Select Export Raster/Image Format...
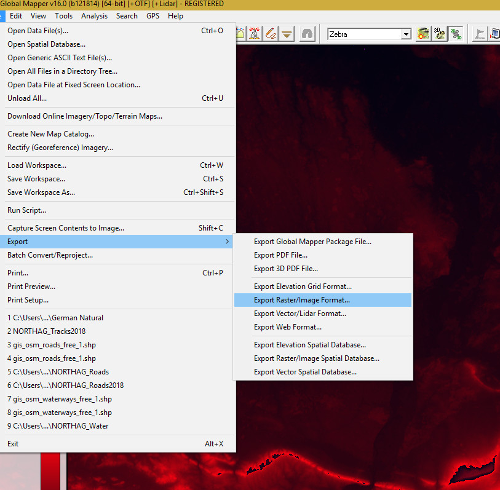Screen dimensions: 500x490 [x=323, y=300]
